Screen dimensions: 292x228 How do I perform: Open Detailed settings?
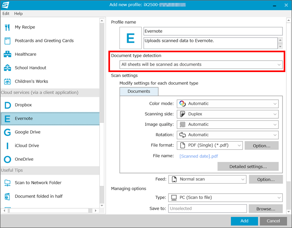click(x=248, y=167)
